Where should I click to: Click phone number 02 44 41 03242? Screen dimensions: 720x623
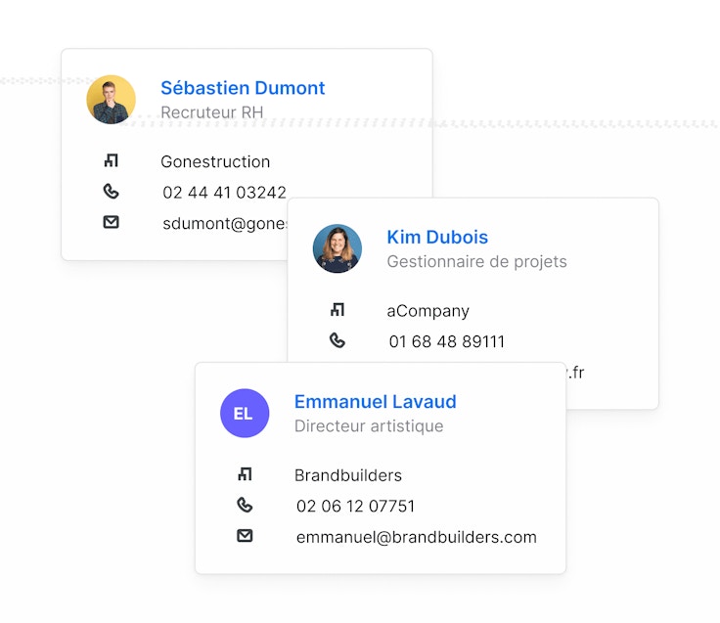[x=224, y=193]
